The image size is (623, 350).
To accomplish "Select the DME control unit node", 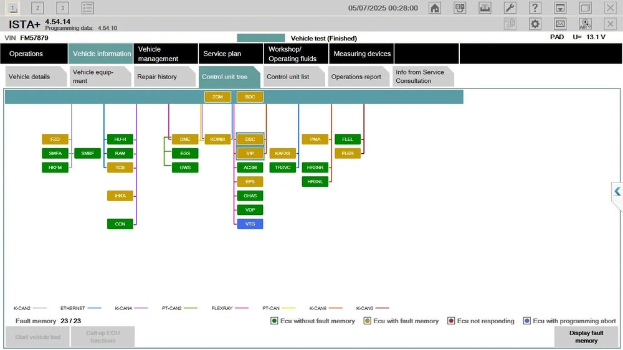I will [x=185, y=140].
